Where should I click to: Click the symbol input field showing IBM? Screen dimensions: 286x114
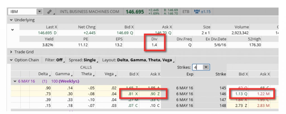pos(22,12)
